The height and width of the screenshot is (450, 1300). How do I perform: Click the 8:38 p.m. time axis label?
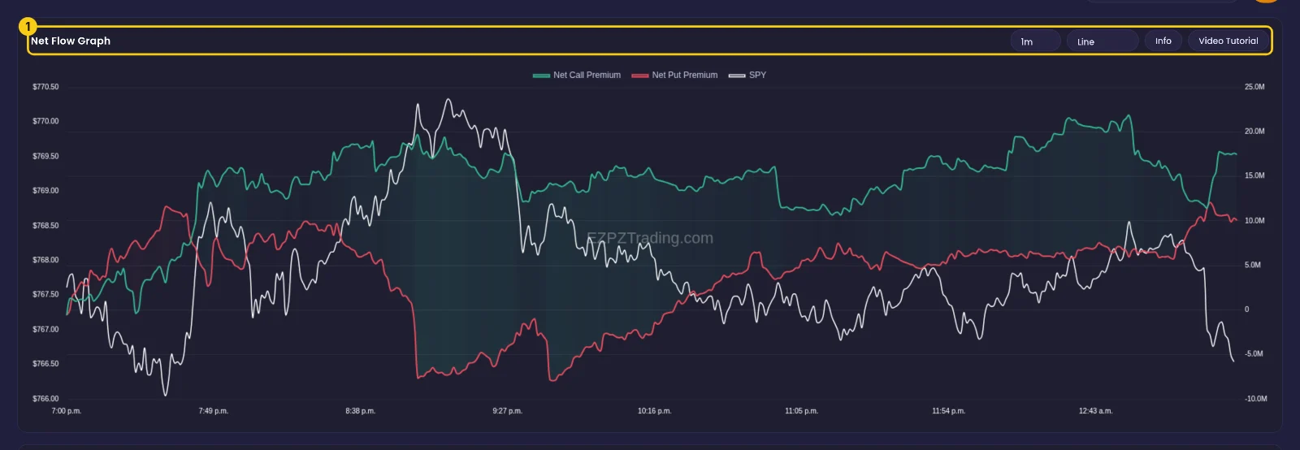click(361, 411)
